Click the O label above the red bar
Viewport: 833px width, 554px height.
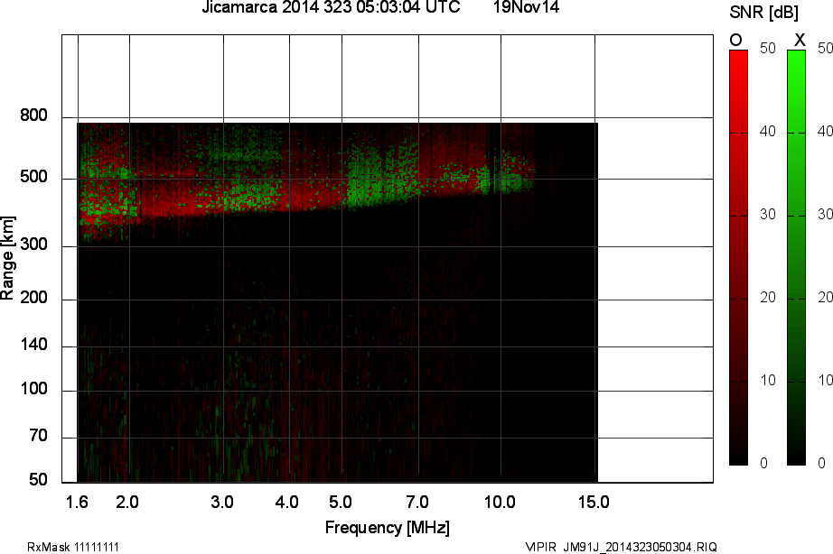point(735,40)
